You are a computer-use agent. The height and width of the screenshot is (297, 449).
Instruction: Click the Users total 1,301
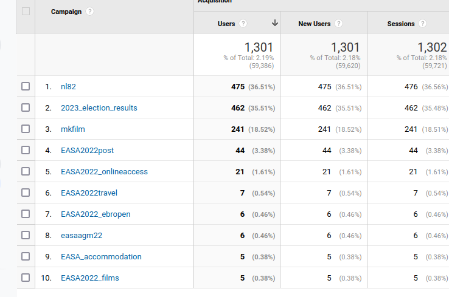(259, 47)
